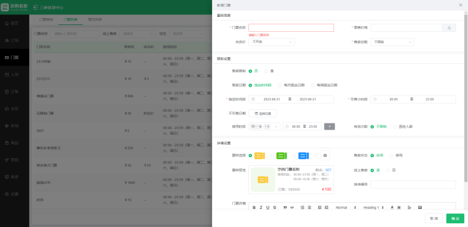The image size is (468, 227).
Task: Increase indent in the editor toolbar
Action: click(326, 207)
